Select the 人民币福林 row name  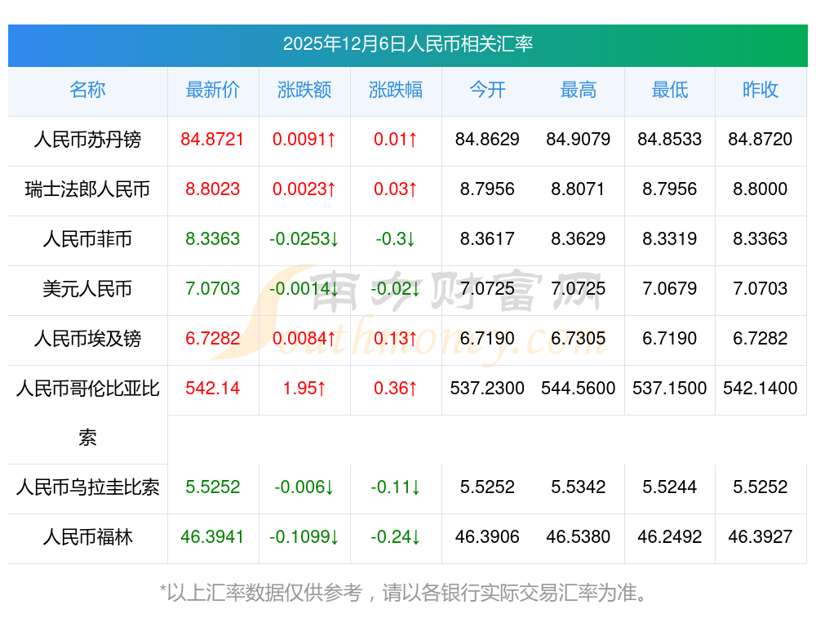[87, 537]
